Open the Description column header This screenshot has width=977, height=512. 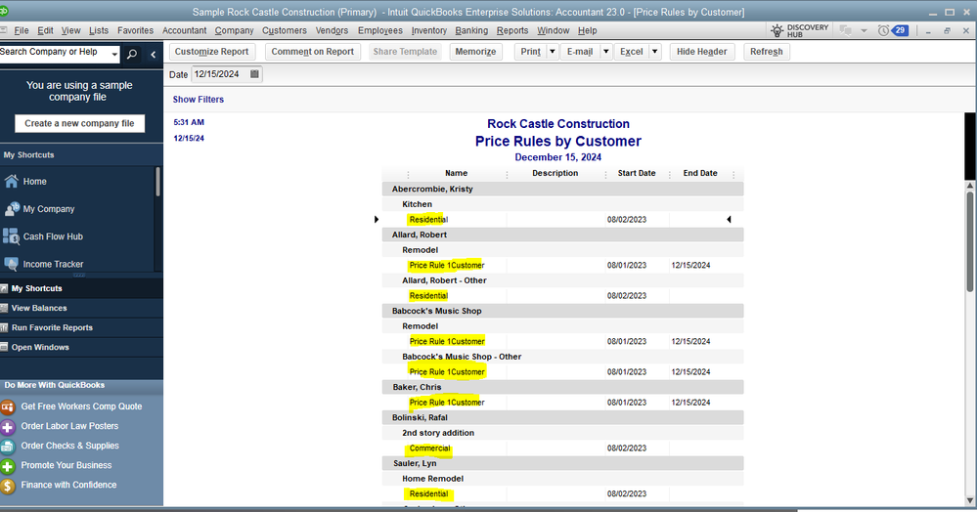pos(555,173)
